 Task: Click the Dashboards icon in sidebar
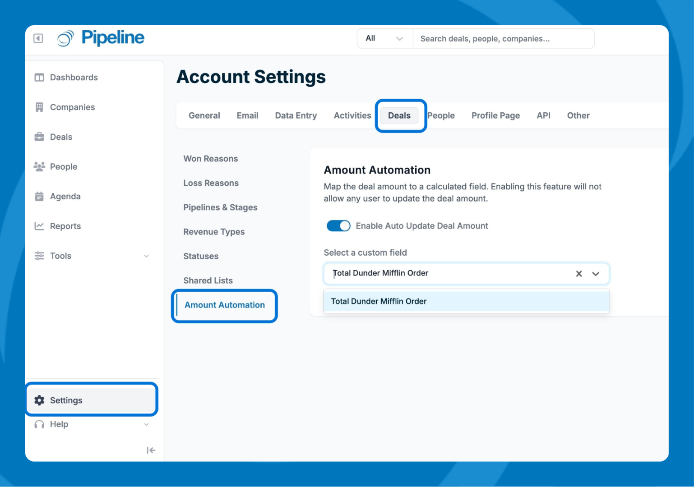(39, 78)
